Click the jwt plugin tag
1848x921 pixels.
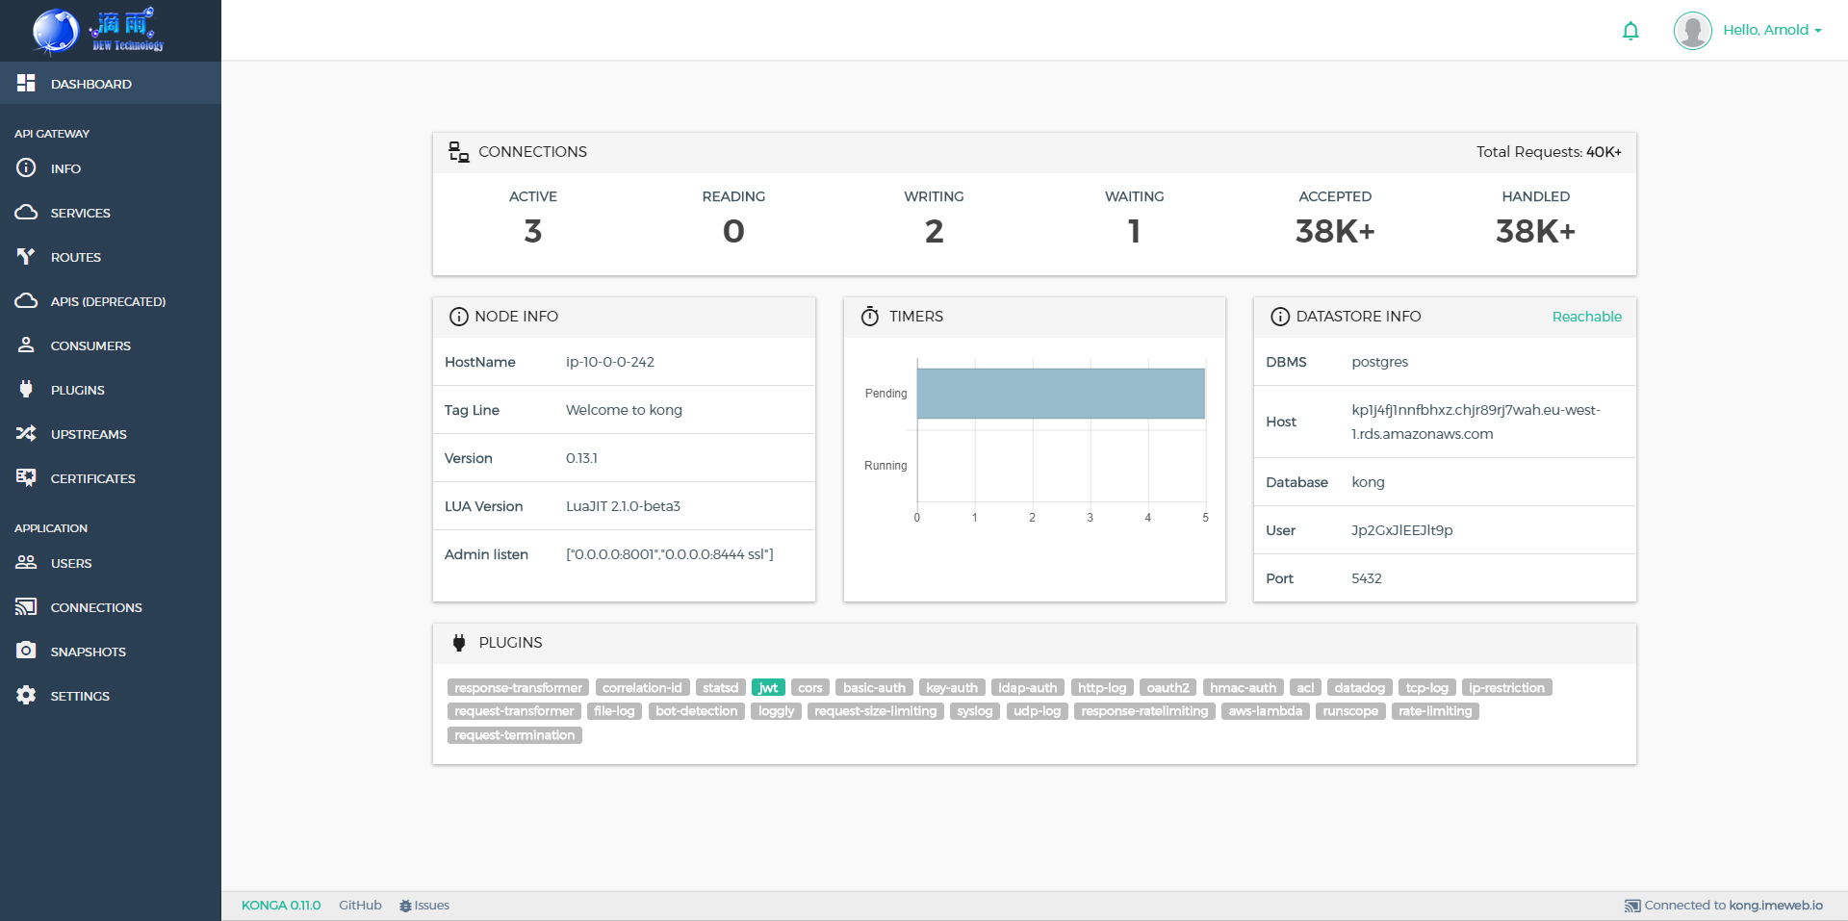coord(768,687)
